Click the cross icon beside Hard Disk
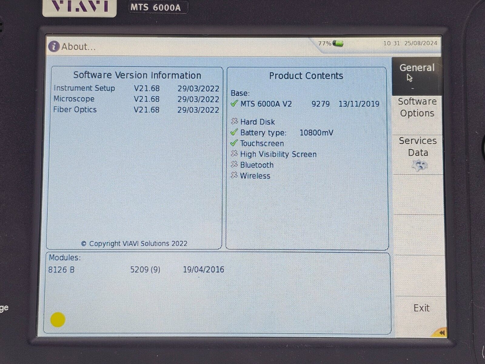 [x=234, y=122]
